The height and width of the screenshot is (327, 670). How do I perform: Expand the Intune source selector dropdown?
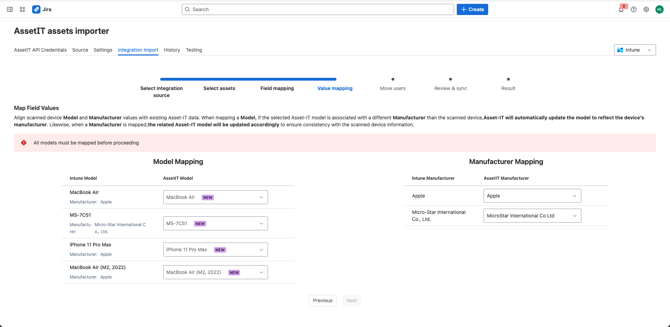(635, 50)
